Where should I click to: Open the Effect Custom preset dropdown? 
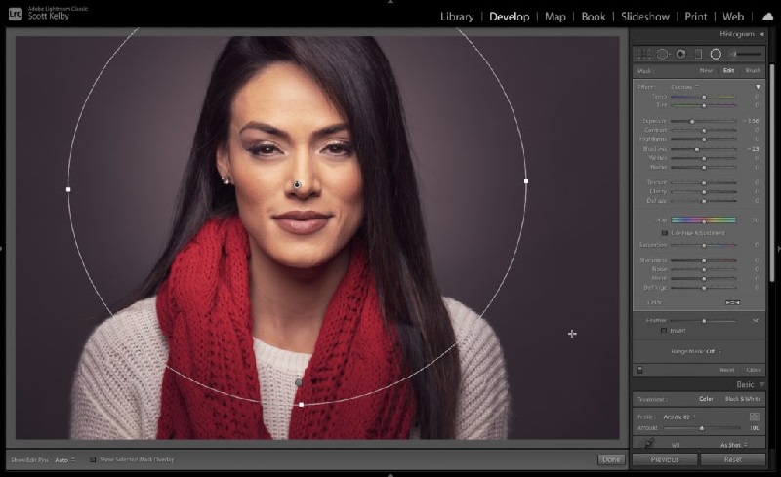(x=684, y=87)
